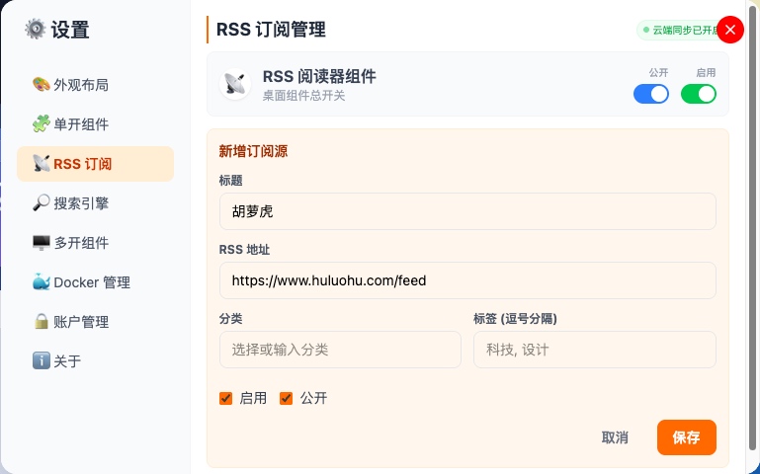Click the monitor icon for 多开组件

[42, 242]
